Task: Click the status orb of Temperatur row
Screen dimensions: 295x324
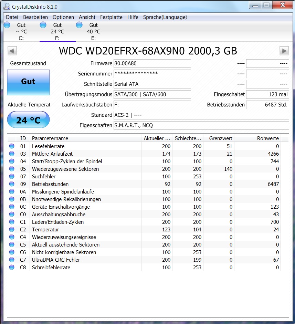Action: coord(12,229)
